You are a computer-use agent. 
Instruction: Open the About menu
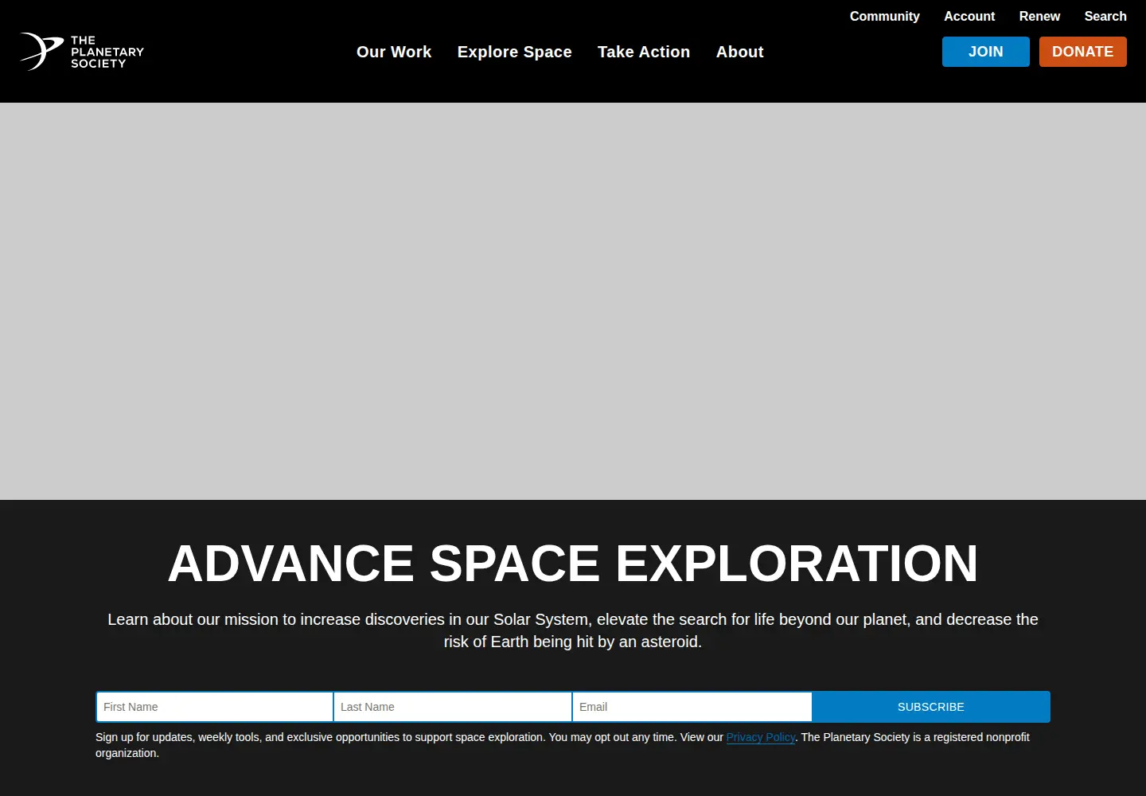coord(739,52)
